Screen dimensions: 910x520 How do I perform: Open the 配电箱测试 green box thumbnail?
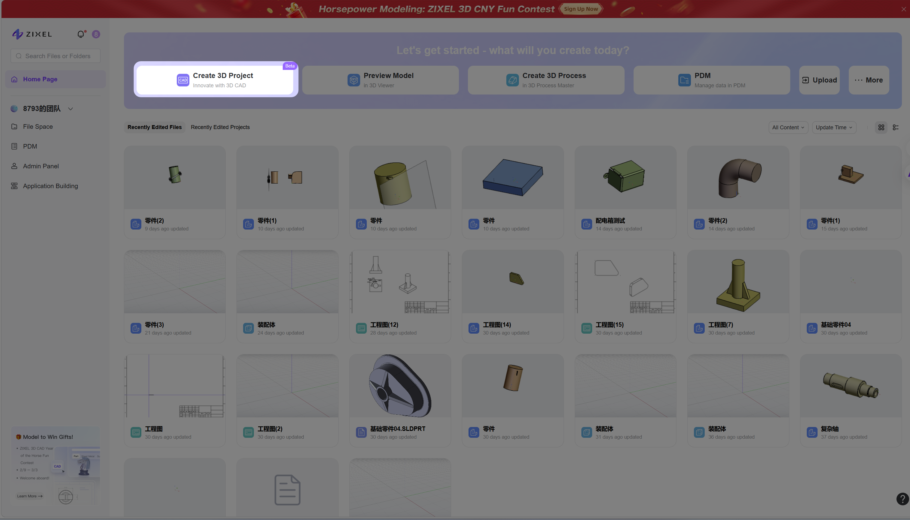625,178
